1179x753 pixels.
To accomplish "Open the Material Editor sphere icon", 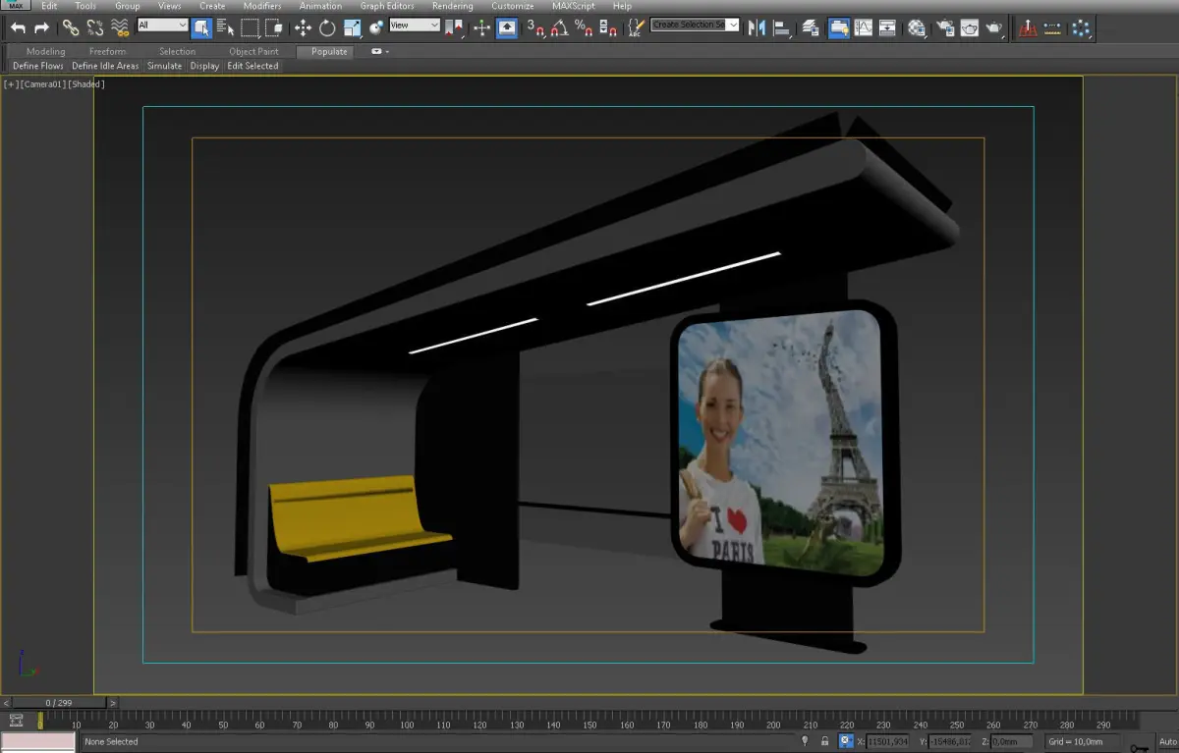I will [916, 28].
